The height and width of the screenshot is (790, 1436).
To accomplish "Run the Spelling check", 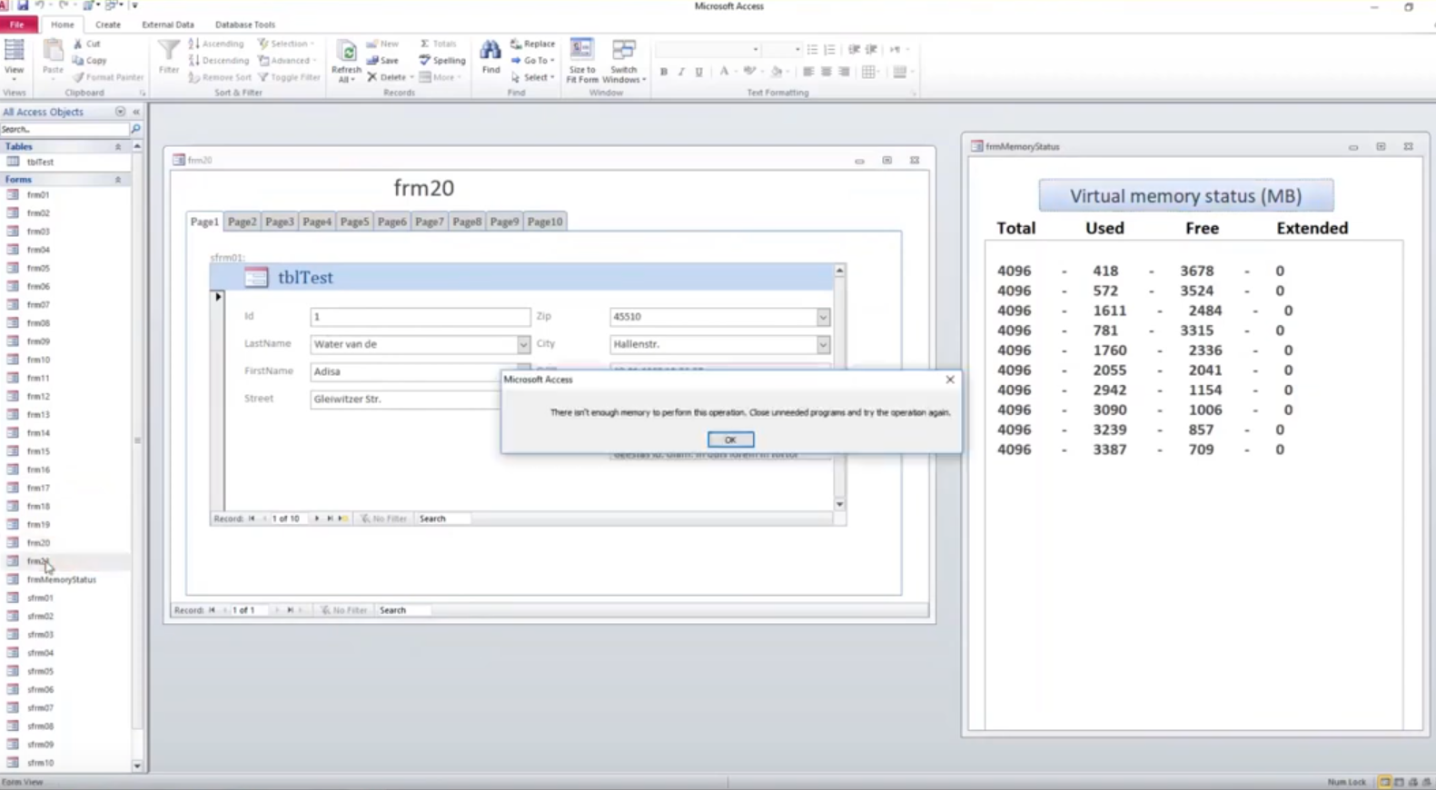I will [x=442, y=60].
